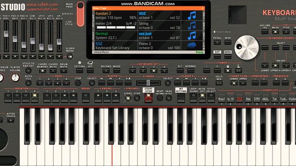Tap Bandari 2 style name on display
The image size is (296, 166).
pos(103,13)
